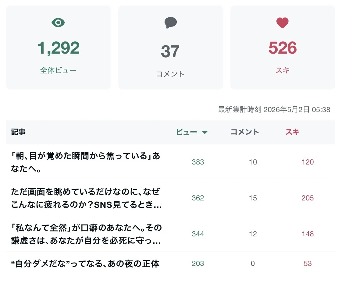This screenshot has width=345, height=290.
Task: Click the 最新集計時刻 timestamp text
Action: click(x=274, y=109)
